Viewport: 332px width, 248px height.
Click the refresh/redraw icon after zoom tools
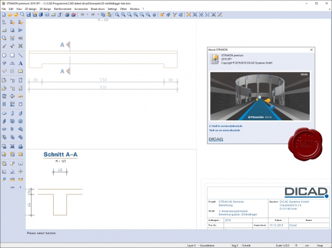pyautogui.click(x=154, y=14)
